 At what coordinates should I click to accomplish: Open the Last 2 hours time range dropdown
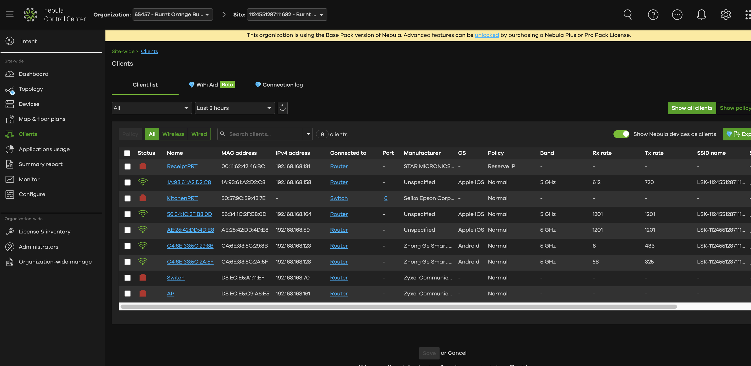235,108
